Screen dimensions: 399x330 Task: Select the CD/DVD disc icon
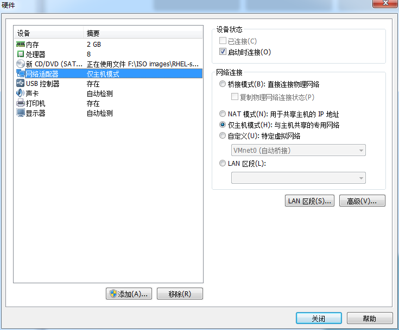pos(21,64)
